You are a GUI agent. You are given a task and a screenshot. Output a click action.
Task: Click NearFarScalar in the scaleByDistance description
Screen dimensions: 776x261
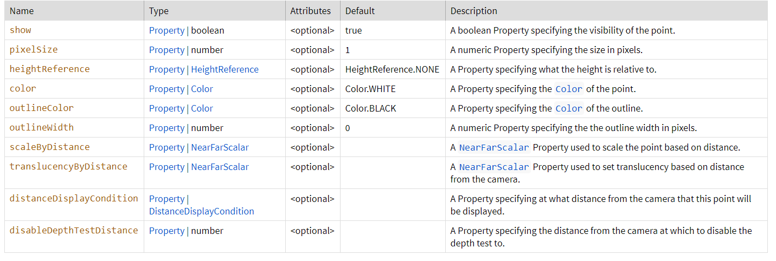coord(493,147)
